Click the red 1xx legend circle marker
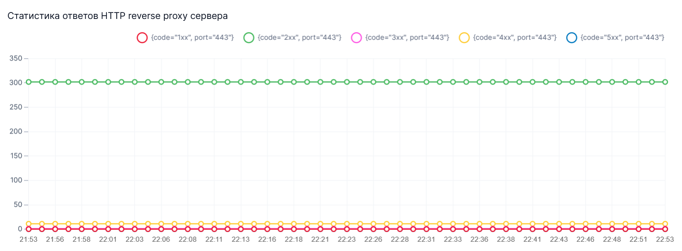The image size is (682, 251). tap(142, 38)
